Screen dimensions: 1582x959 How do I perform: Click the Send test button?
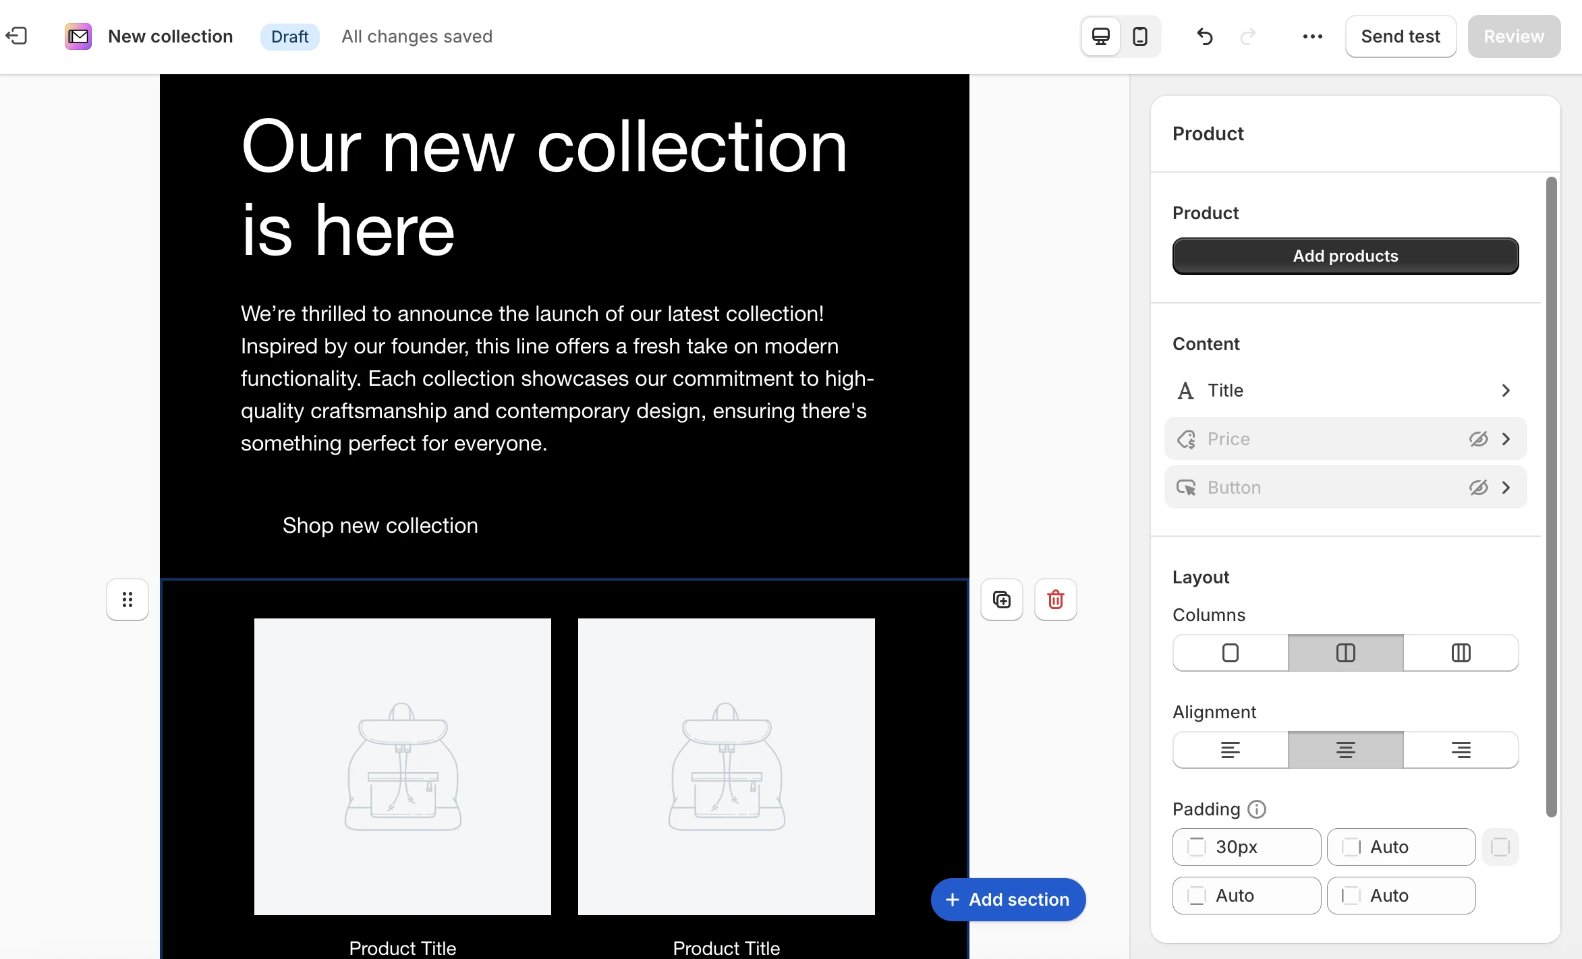pos(1401,36)
